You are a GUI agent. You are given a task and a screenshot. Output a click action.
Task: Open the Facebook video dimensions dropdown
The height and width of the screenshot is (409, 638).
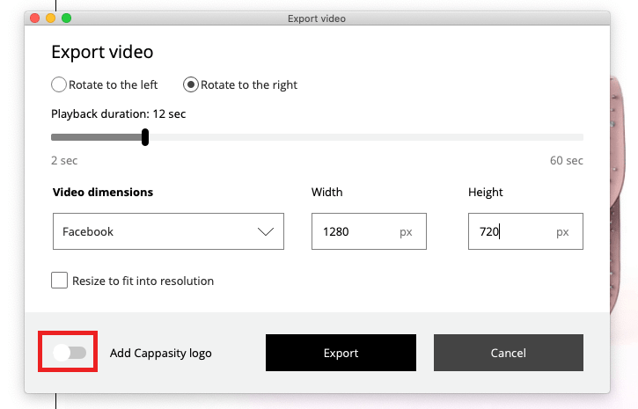click(x=168, y=231)
